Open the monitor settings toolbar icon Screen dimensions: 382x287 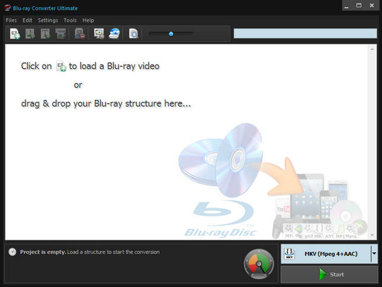click(99, 34)
